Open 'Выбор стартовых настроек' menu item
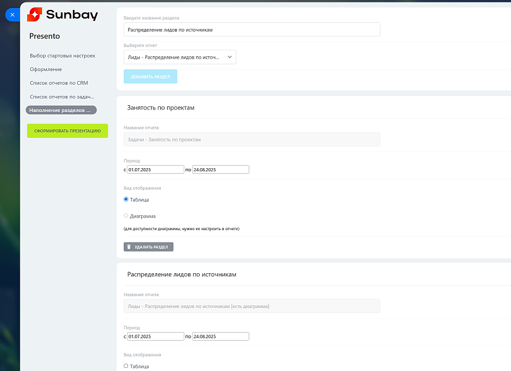Viewport: 511px width, 371px height. point(62,56)
